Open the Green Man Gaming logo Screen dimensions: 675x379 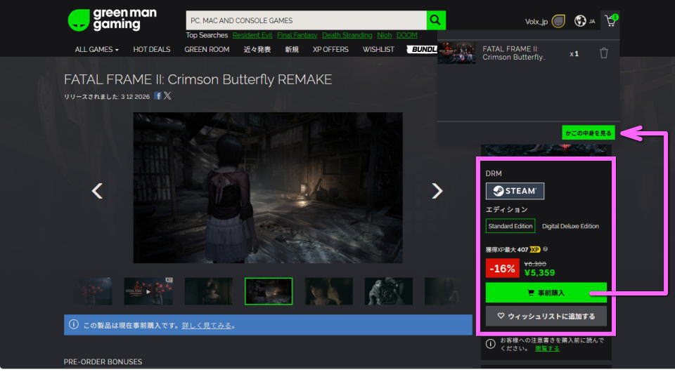click(x=112, y=20)
